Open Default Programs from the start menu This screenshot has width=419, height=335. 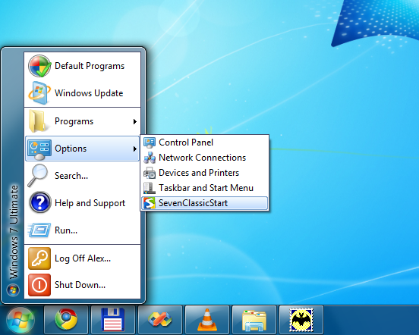tap(82, 66)
